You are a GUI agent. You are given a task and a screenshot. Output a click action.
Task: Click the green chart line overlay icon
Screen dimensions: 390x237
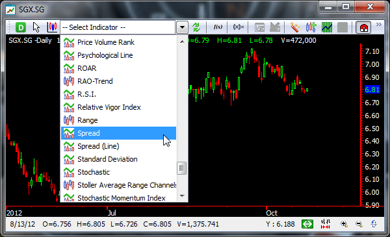[x=327, y=27]
